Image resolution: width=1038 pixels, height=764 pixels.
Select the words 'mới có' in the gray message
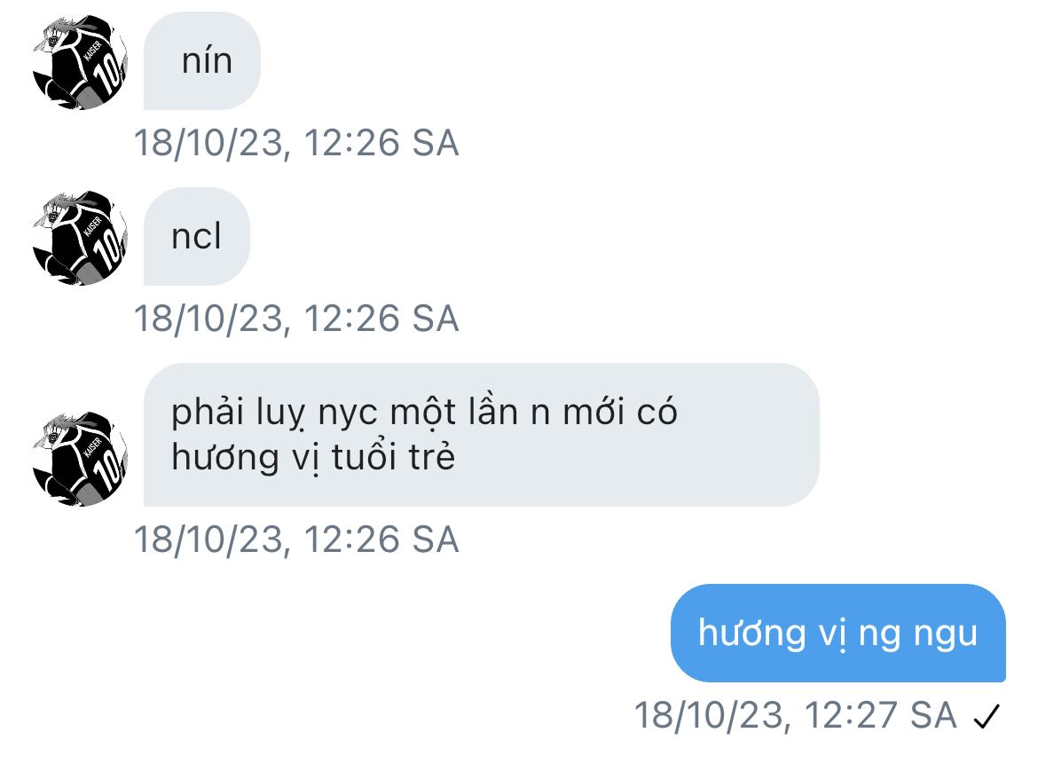click(620, 412)
